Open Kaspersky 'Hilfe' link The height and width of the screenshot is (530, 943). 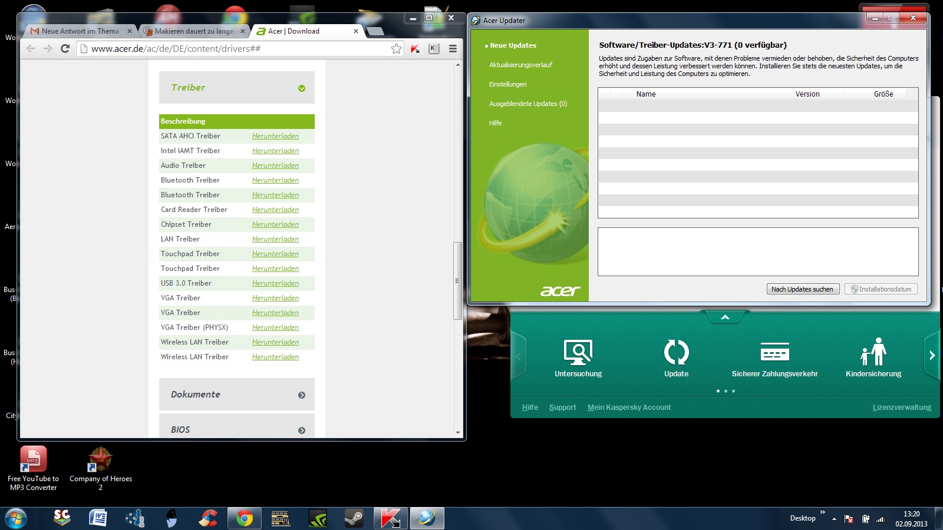[x=530, y=408]
